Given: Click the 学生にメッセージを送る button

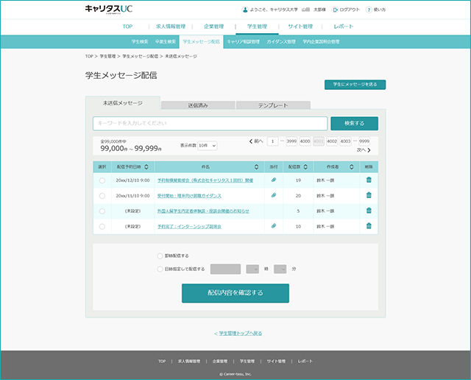Looking at the screenshot, I should point(355,85).
